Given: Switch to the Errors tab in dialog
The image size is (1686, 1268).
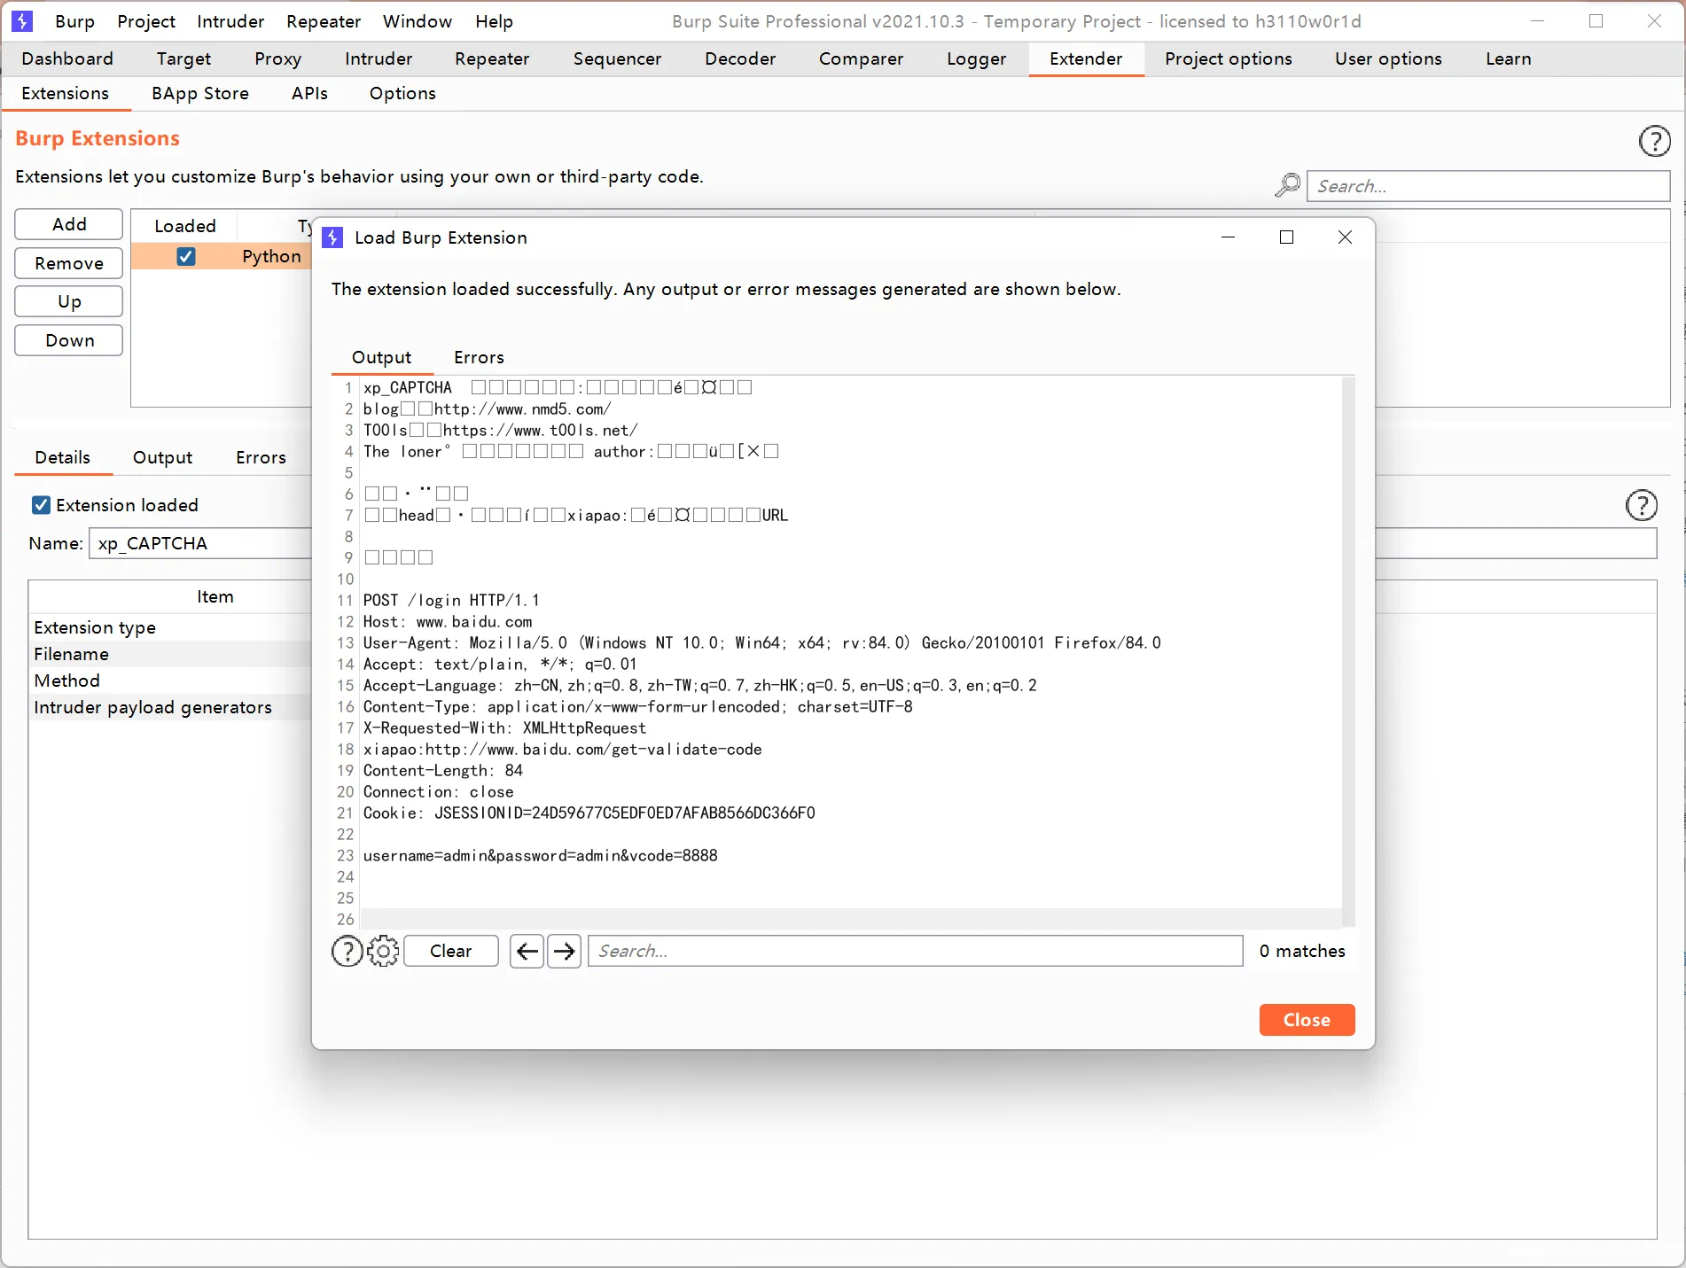Looking at the screenshot, I should point(479,357).
